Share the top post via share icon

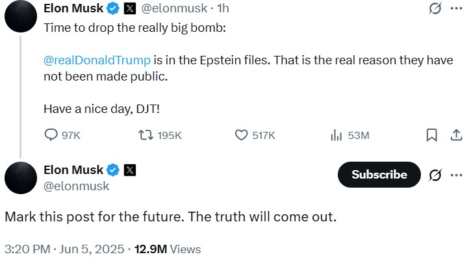coord(456,135)
